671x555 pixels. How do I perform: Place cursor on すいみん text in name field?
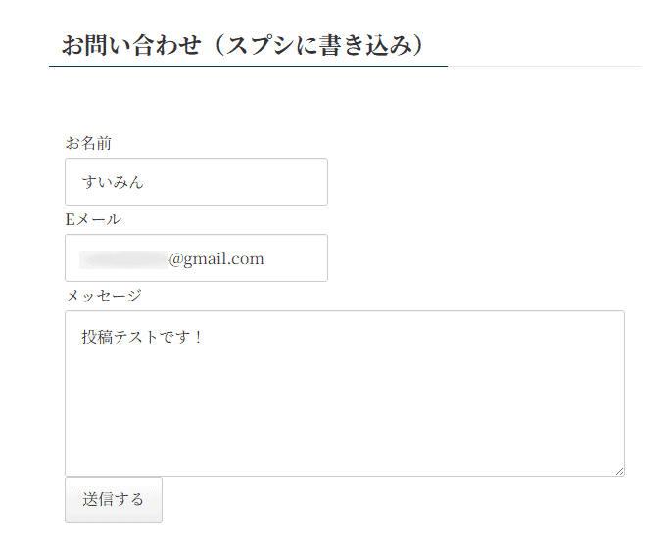click(113, 182)
